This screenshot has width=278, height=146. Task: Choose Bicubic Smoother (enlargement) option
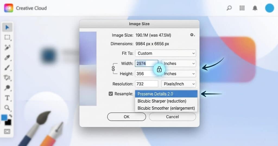(166, 108)
